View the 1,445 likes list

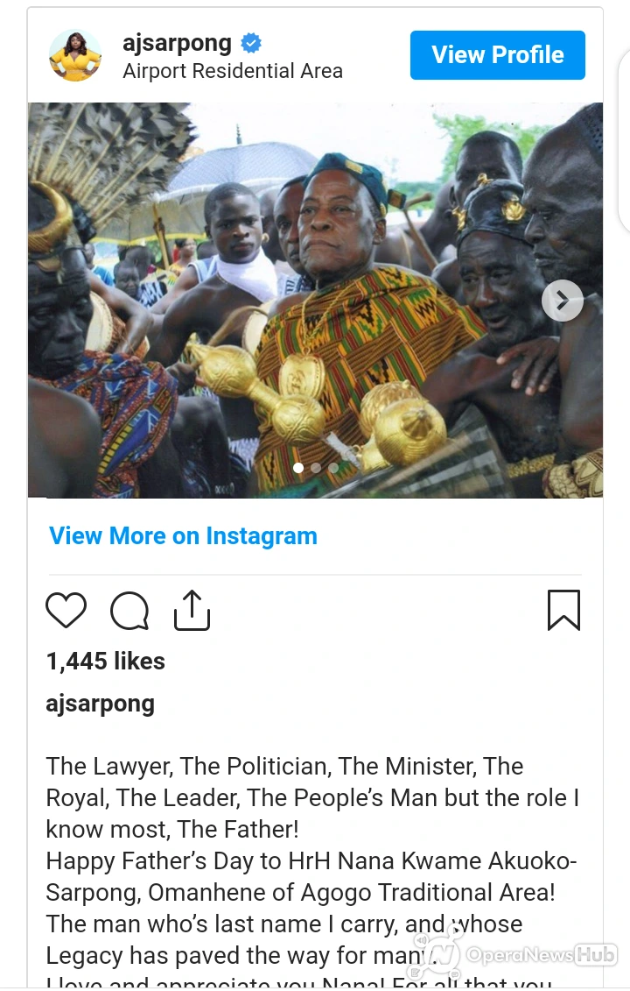[105, 661]
